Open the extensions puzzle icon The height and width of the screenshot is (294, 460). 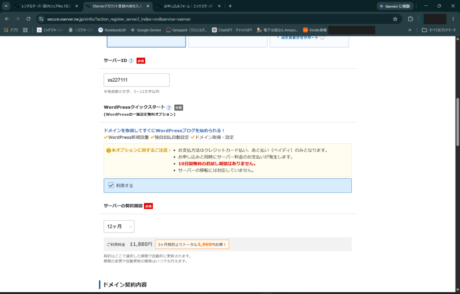(411, 19)
